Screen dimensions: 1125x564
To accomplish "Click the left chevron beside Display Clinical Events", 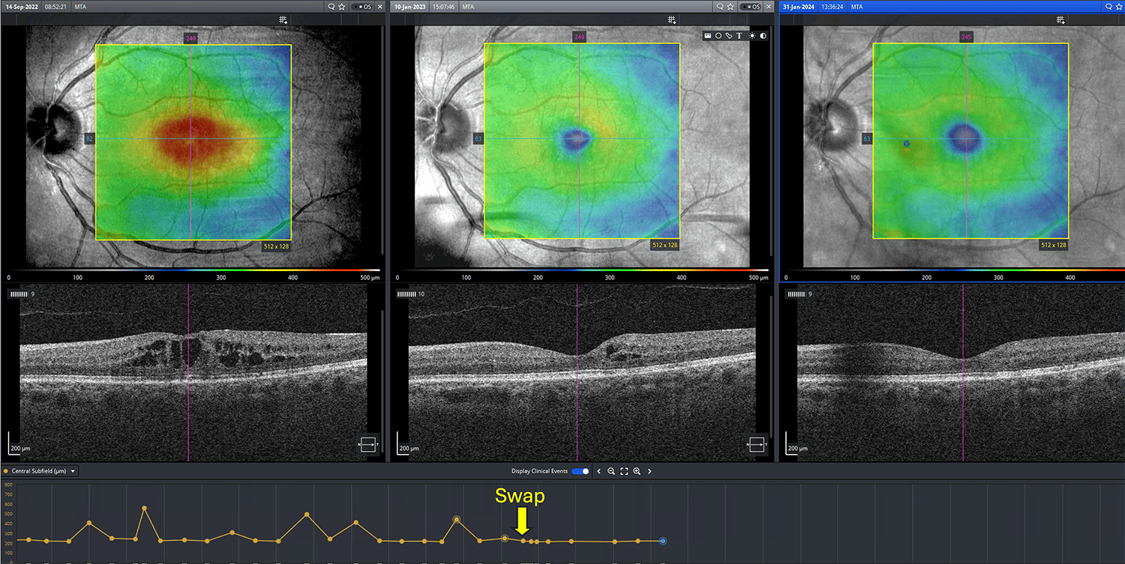I will point(599,471).
